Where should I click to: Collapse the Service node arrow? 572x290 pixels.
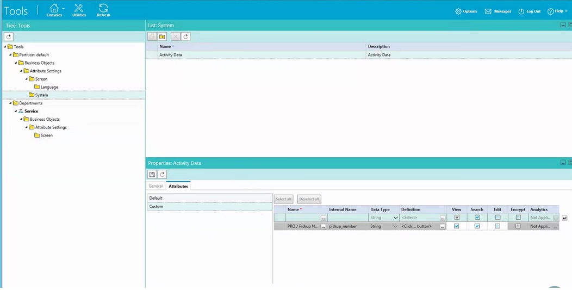click(x=16, y=111)
